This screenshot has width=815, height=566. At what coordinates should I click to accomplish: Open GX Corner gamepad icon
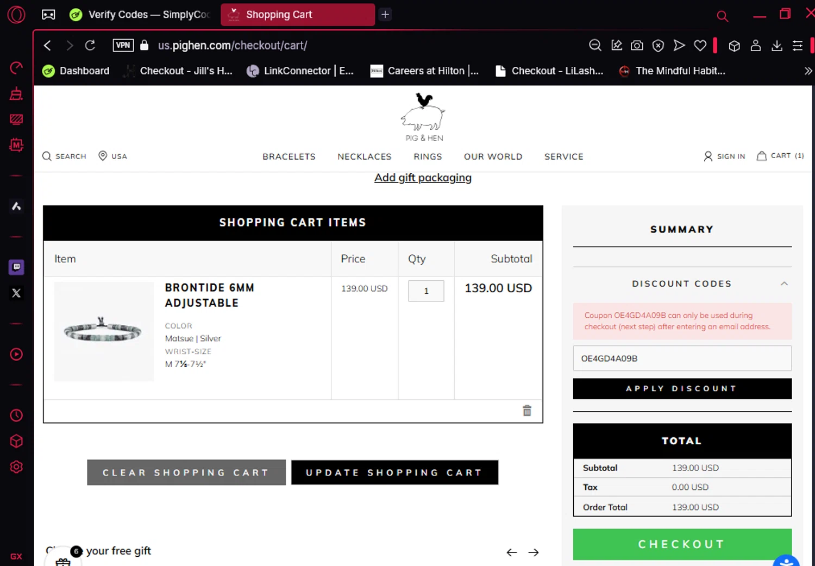(x=48, y=15)
